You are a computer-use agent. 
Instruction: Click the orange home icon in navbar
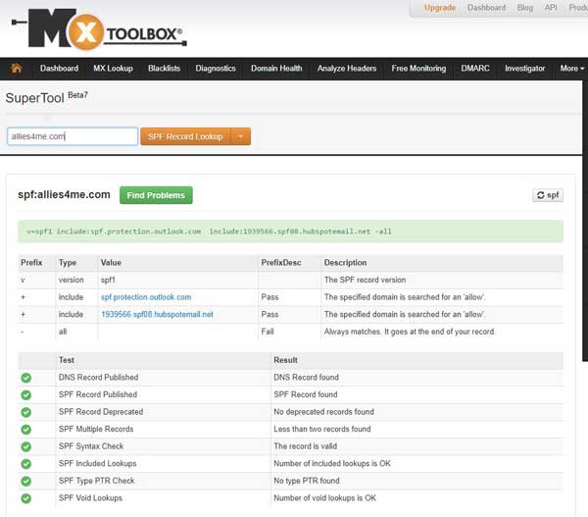16,69
